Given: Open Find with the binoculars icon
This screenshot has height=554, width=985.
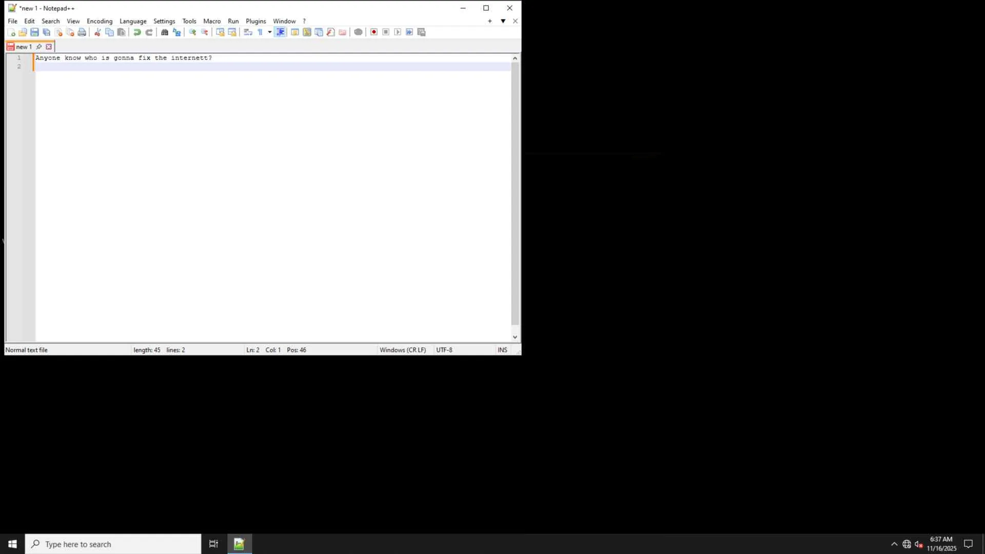Looking at the screenshot, I should tap(165, 32).
